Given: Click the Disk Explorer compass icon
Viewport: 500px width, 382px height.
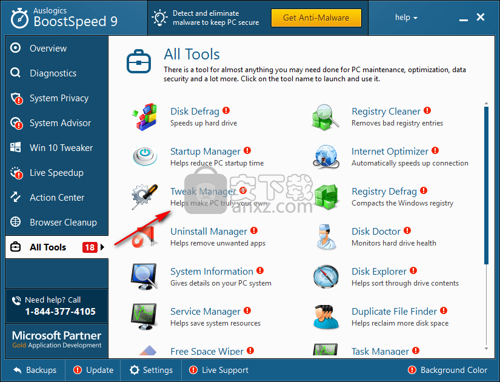Looking at the screenshot, I should (x=325, y=276).
